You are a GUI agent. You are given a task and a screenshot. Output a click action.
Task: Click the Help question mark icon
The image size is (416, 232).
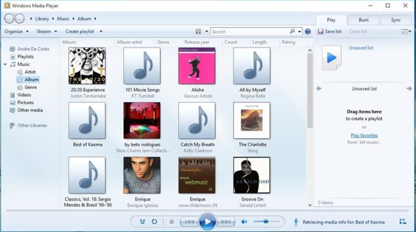coord(308,31)
